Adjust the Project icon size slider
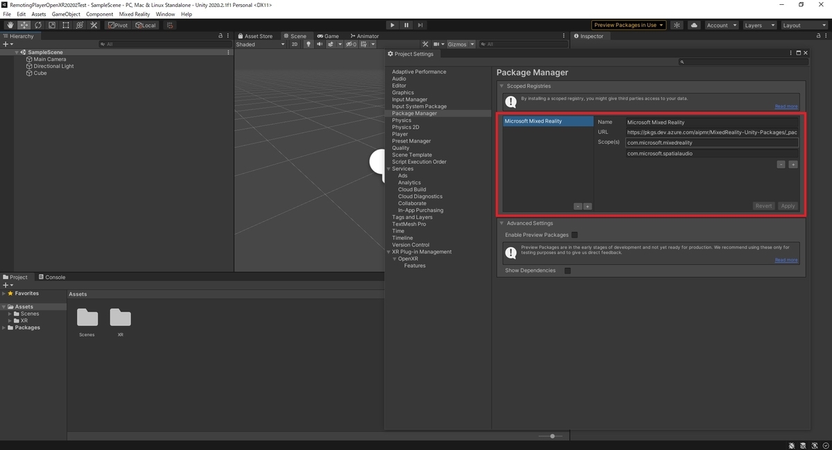This screenshot has width=832, height=450. coord(551,436)
